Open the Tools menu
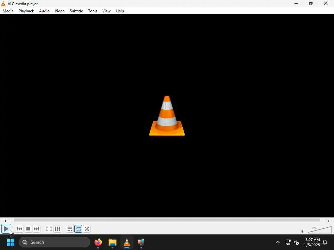Image resolution: width=334 pixels, height=250 pixels. coord(93,11)
